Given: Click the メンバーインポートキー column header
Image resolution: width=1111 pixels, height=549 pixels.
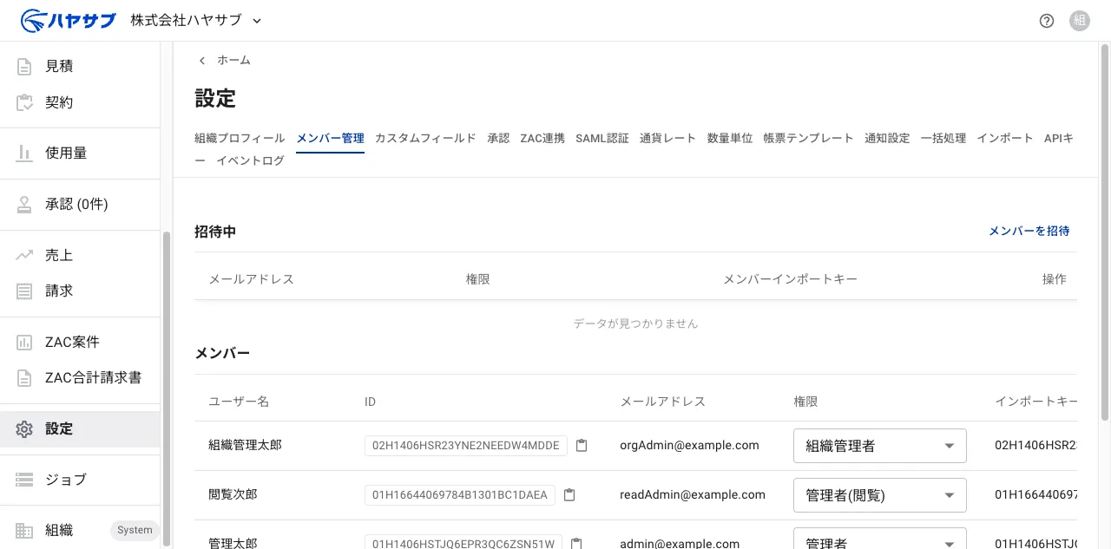Looking at the screenshot, I should pos(790,279).
